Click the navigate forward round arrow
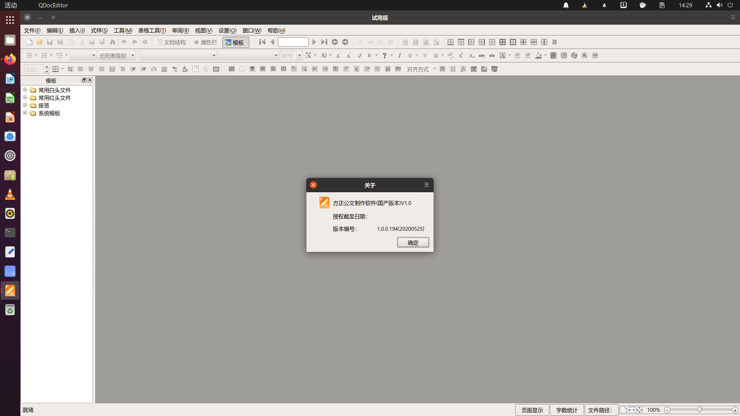This screenshot has height=416, width=740. click(x=345, y=42)
